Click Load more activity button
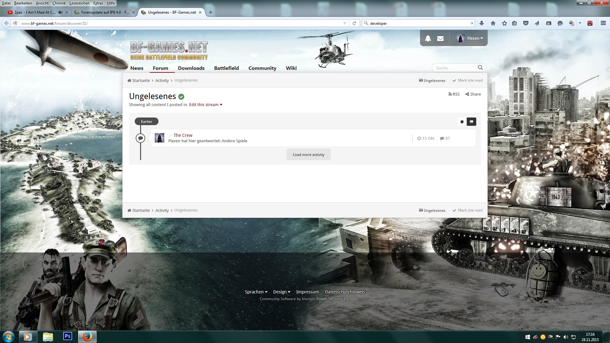The image size is (610, 343). (308, 154)
